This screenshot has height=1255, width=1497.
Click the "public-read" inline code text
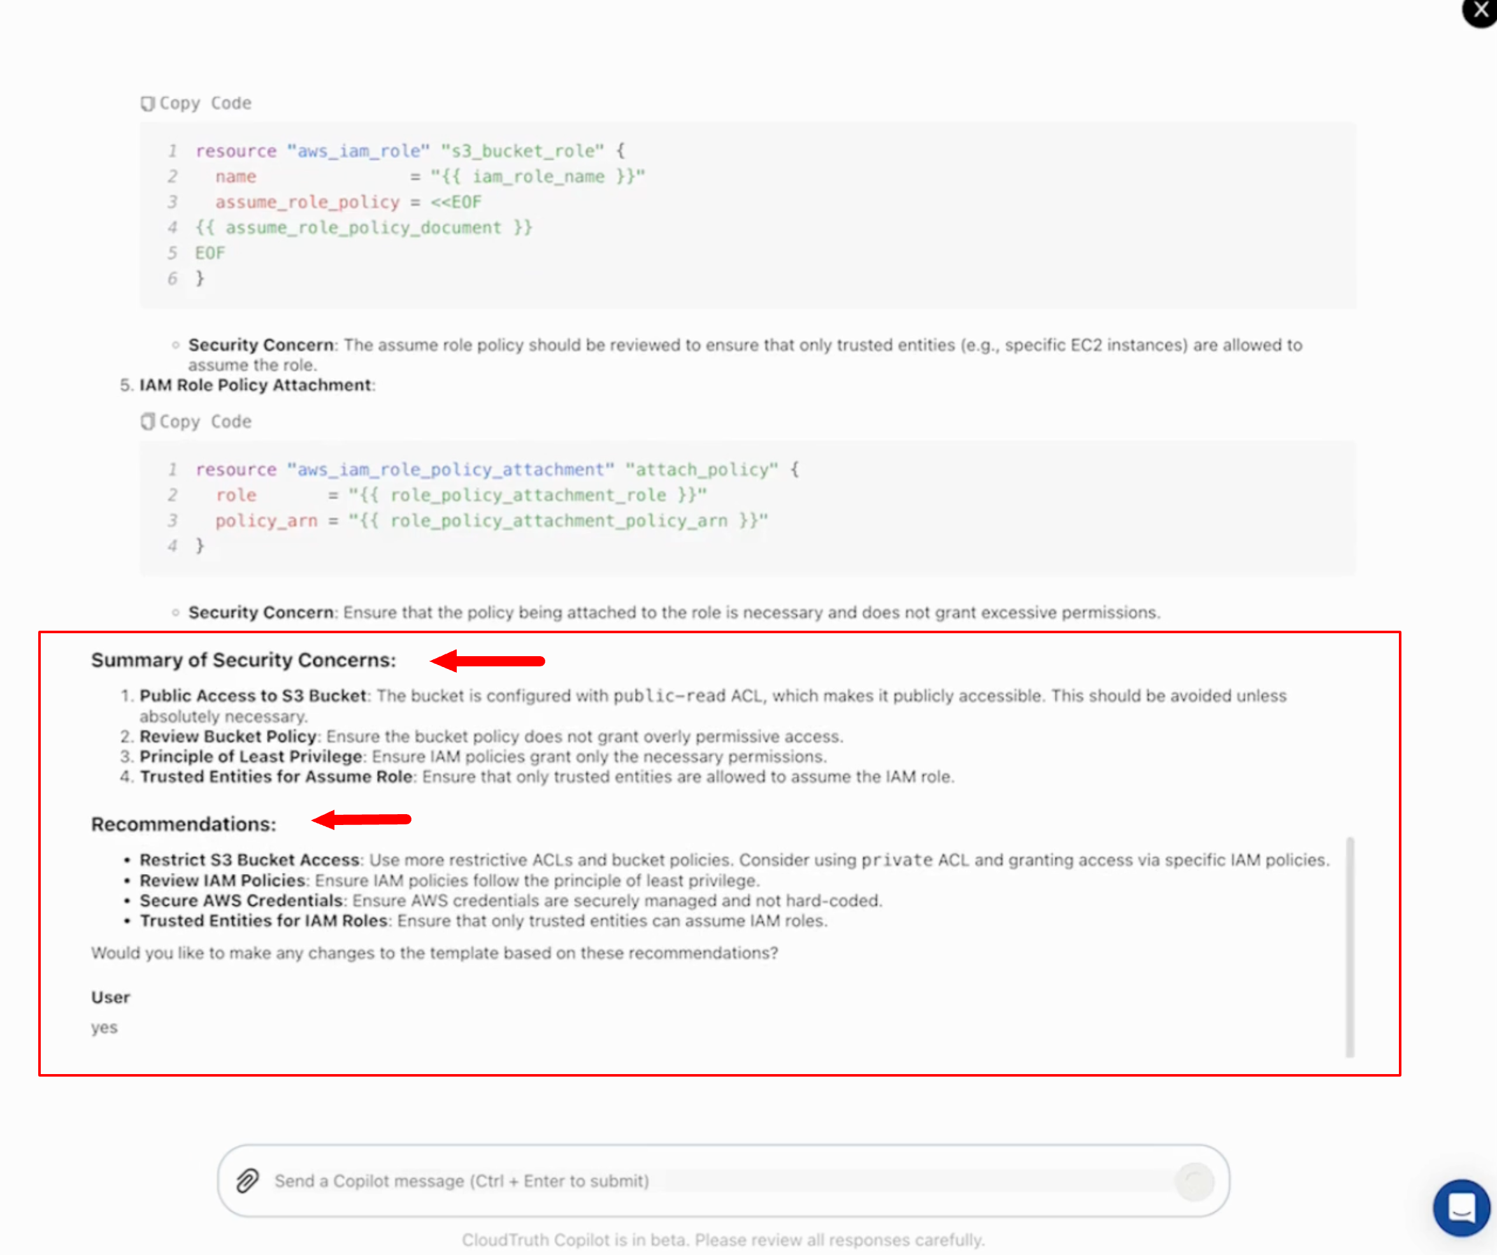[669, 696]
